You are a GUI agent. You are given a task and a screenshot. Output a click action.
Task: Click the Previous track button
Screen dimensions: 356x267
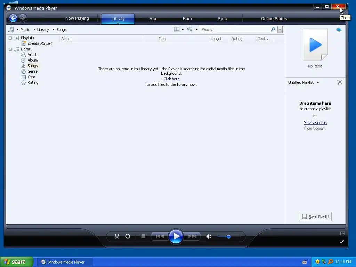coord(160,236)
